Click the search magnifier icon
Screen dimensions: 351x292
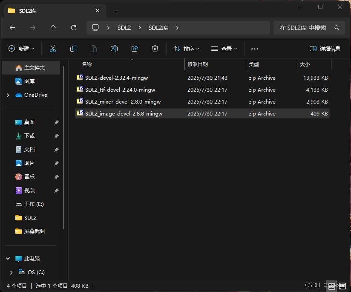[337, 27]
